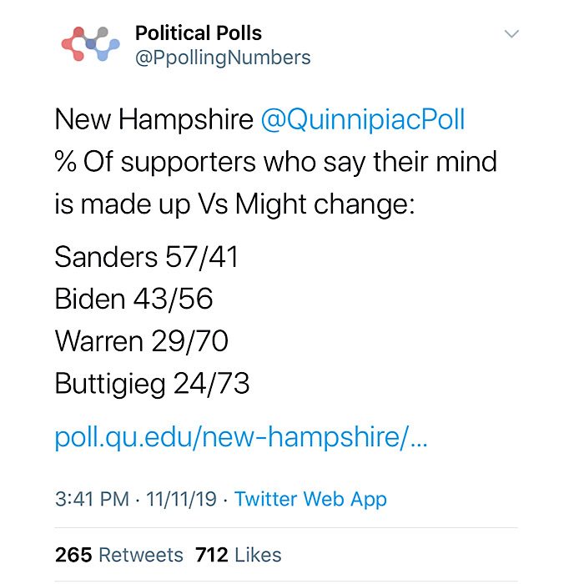584x584 pixels.
Task: Click the "is made up Vs Might change" line
Action: point(234,204)
